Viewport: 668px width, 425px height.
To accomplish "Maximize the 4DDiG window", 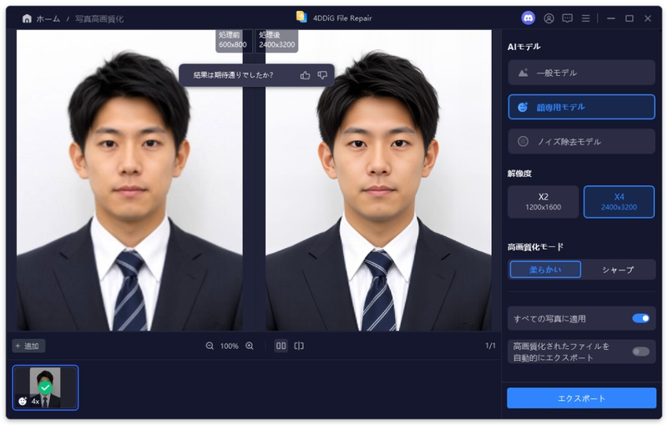I will (x=630, y=18).
